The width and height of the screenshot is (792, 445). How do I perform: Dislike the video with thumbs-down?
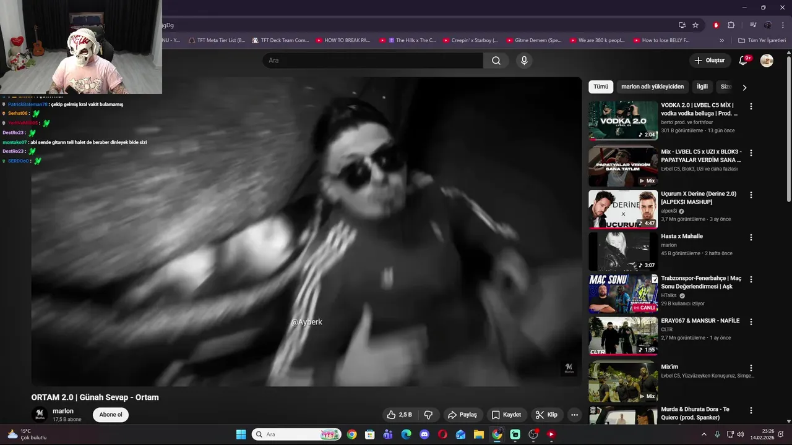428,415
